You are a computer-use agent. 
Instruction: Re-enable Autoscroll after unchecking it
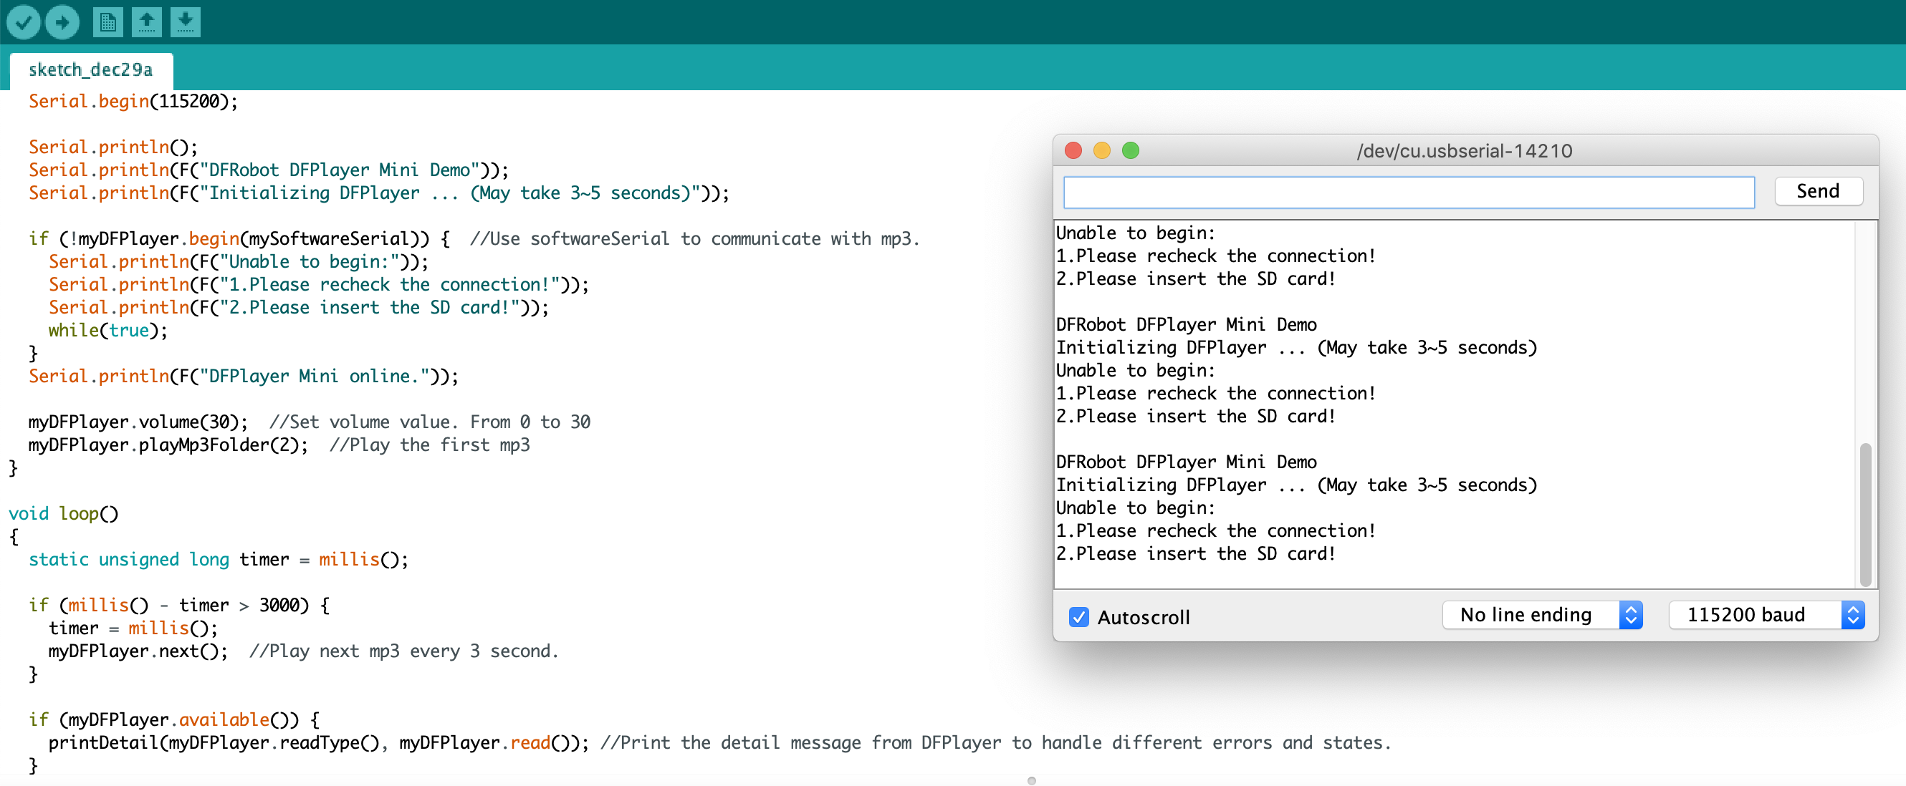(1080, 616)
